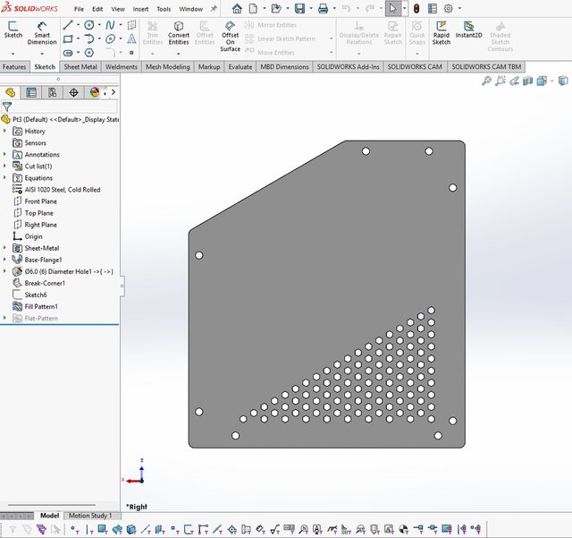Launch Rapid Sketch
Image resolution: width=572 pixels, height=538 pixels.
point(441,33)
